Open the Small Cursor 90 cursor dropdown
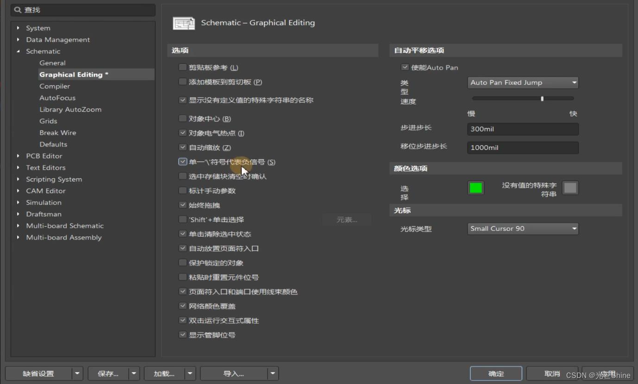This screenshot has height=384, width=638. click(x=523, y=229)
